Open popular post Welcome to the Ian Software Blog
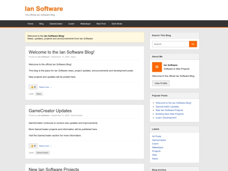 pos(174,103)
